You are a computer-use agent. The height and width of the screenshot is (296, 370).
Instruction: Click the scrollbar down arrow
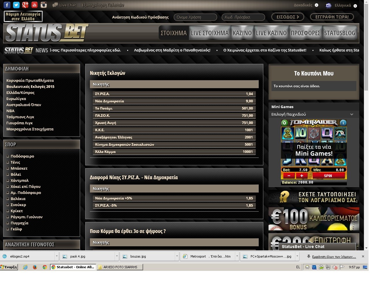pyautogui.click(x=366, y=248)
